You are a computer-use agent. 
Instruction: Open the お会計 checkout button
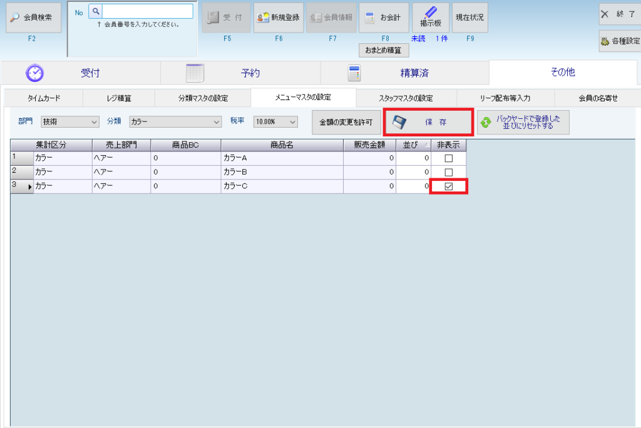point(384,18)
